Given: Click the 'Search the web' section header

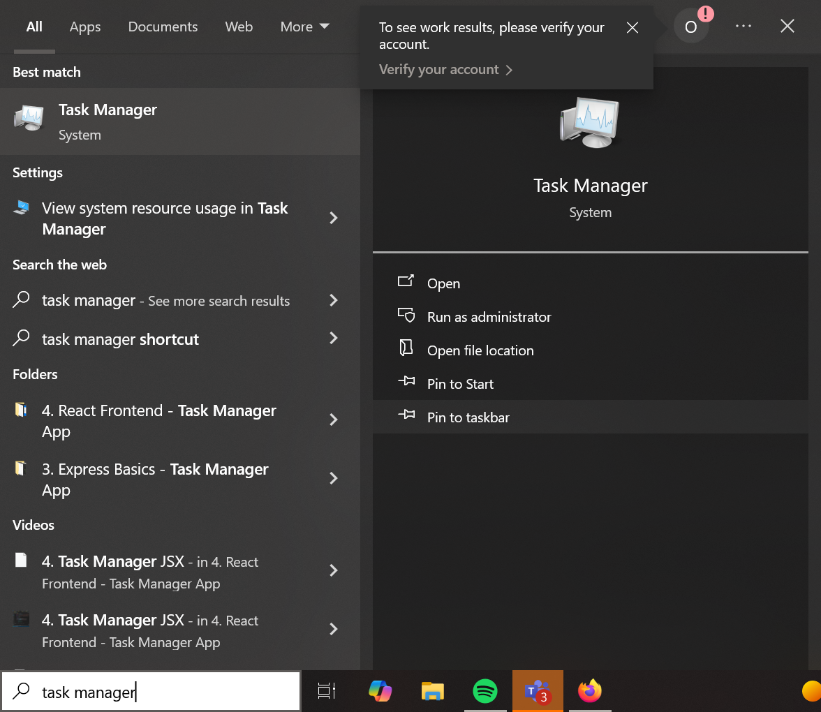Looking at the screenshot, I should [60, 265].
